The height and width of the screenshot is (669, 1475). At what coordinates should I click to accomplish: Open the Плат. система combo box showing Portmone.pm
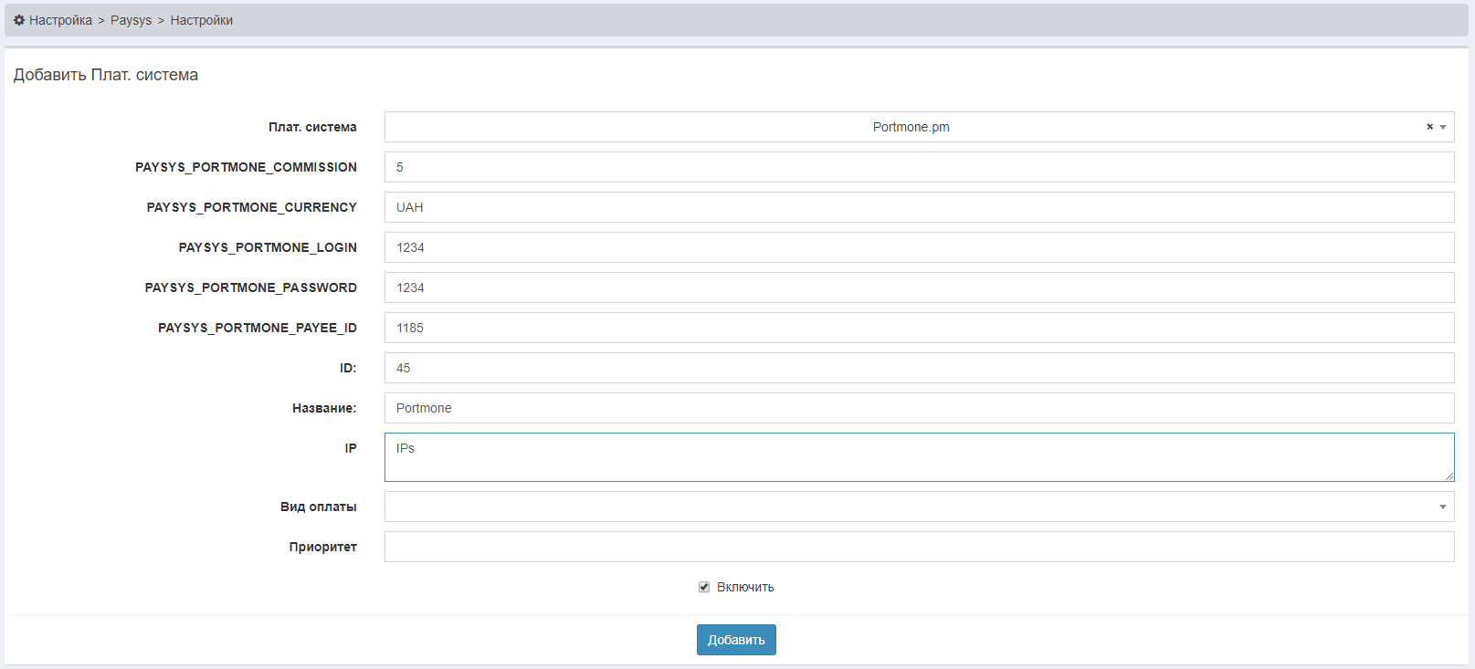tap(919, 127)
